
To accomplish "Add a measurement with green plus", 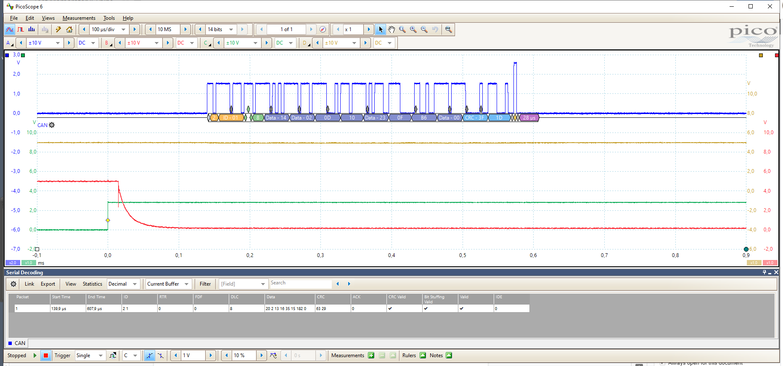I will click(371, 355).
